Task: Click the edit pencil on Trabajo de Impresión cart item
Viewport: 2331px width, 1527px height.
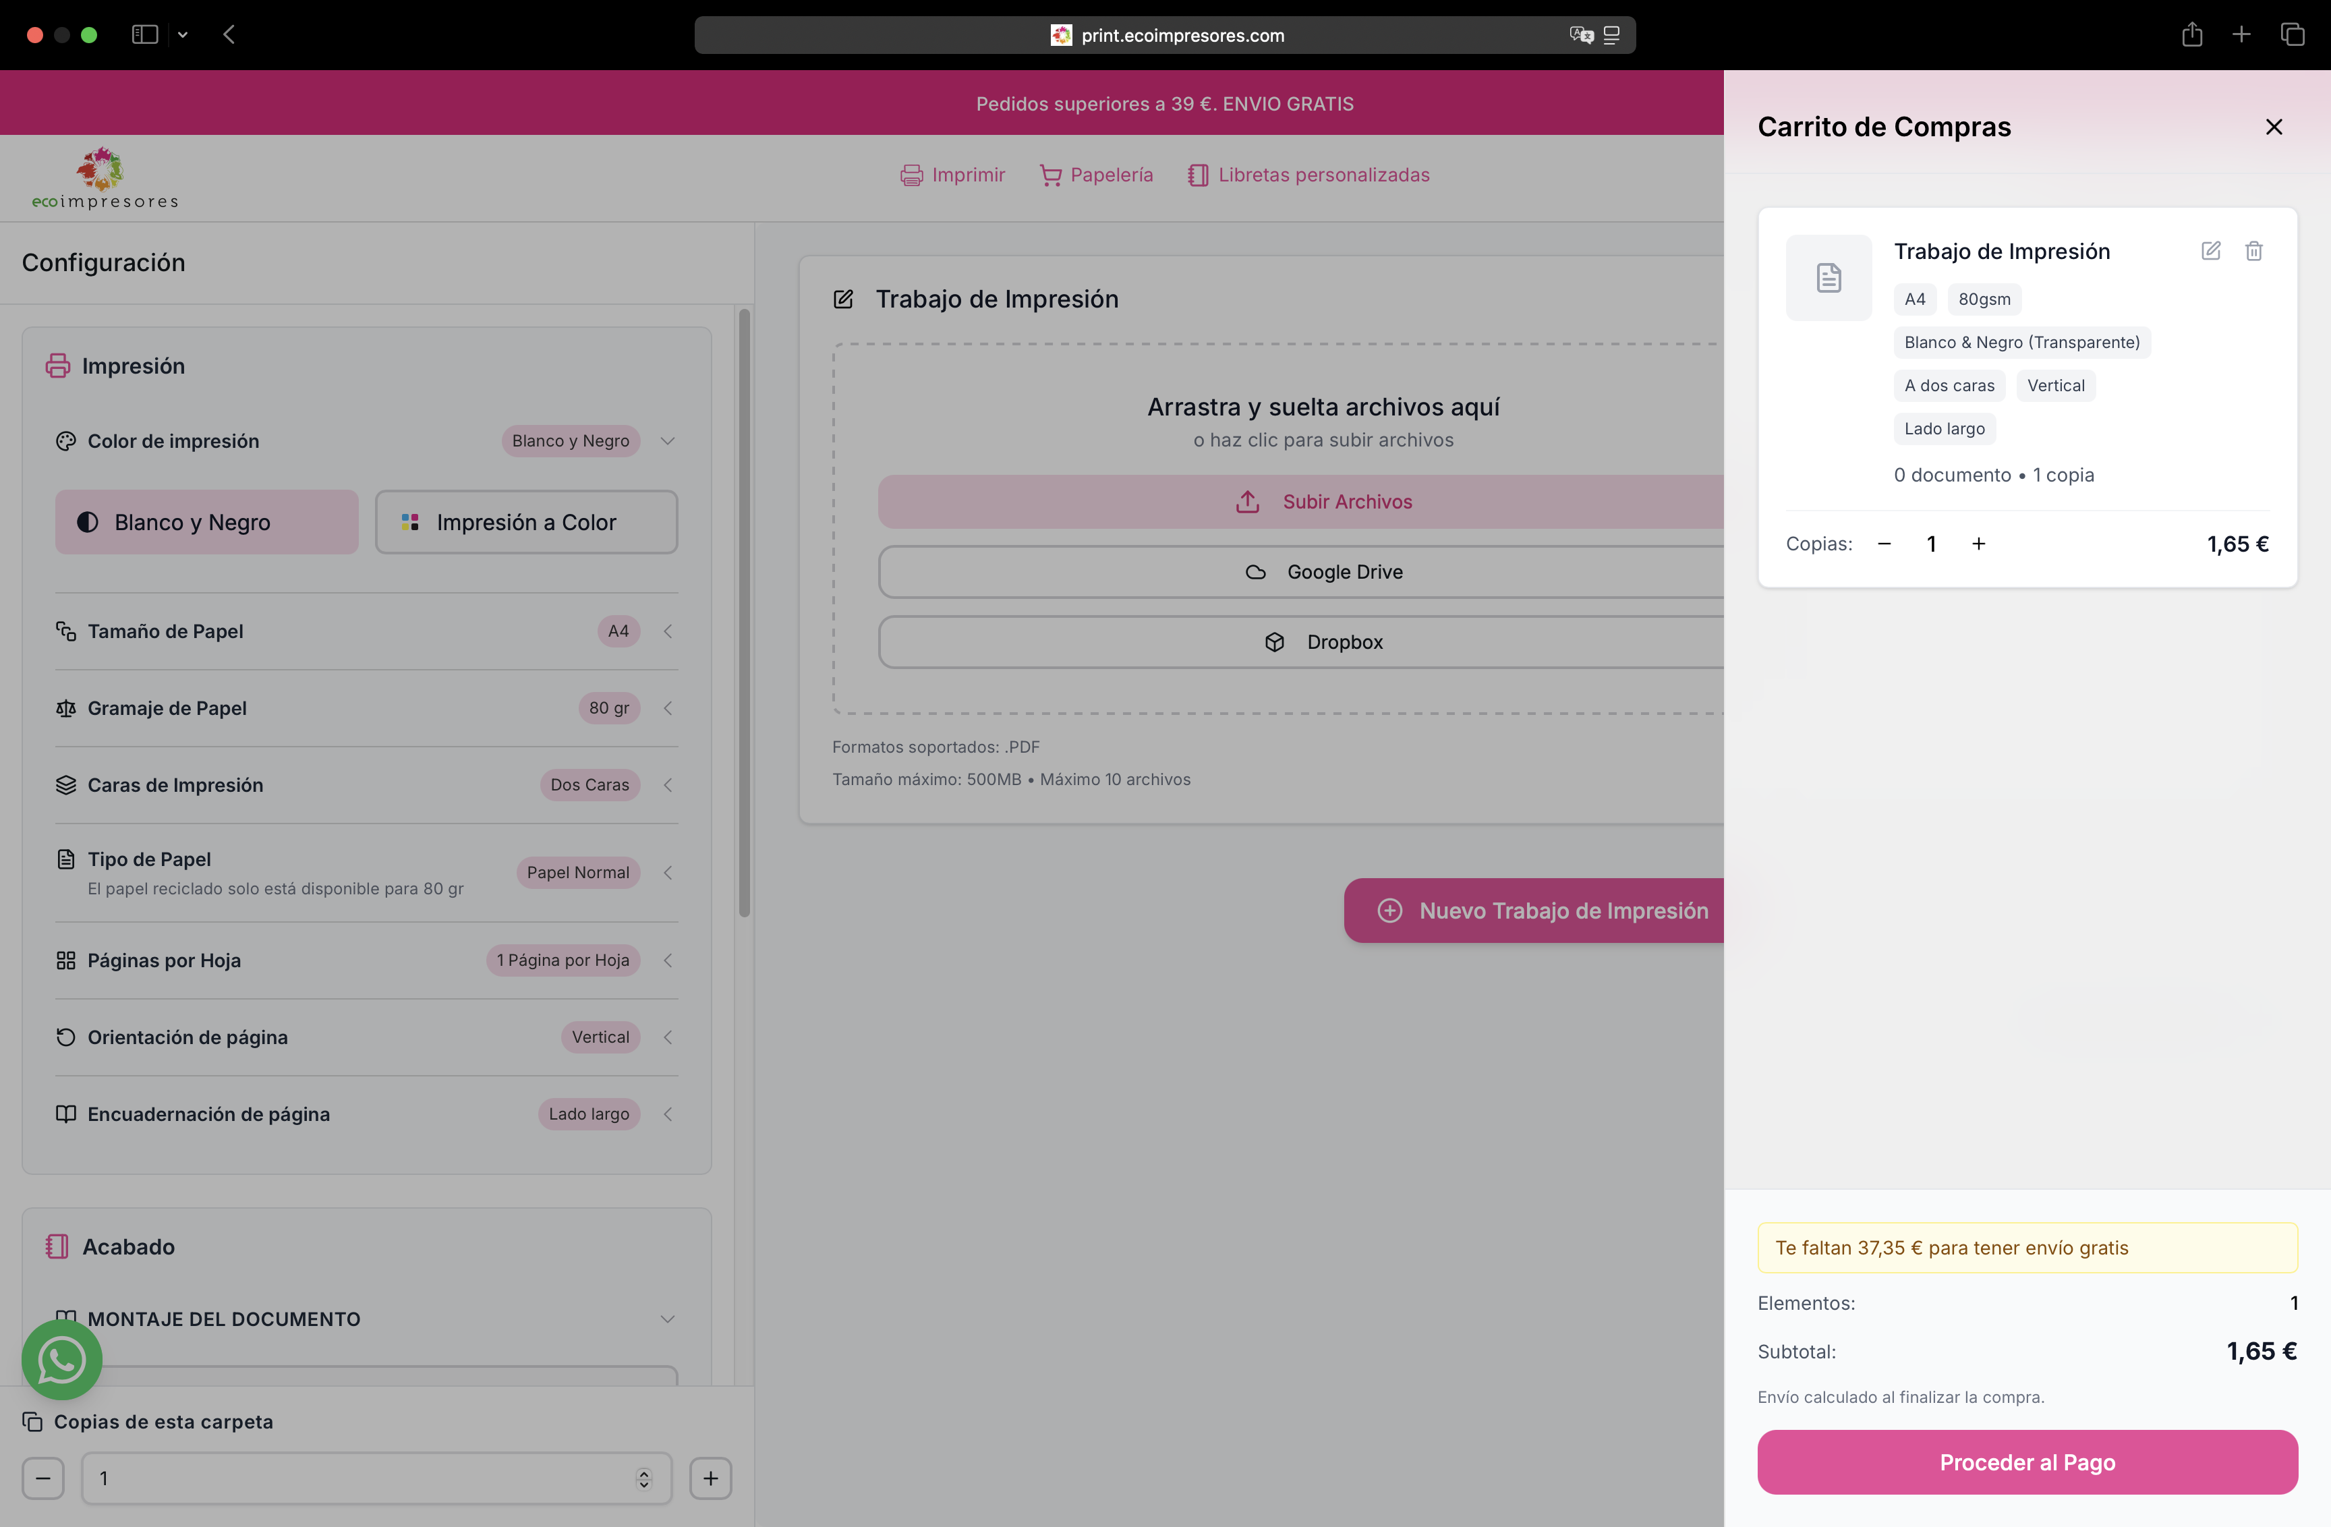Action: pyautogui.click(x=2210, y=251)
